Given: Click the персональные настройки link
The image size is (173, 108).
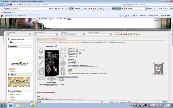Looking at the screenshot, I should 151,30.
